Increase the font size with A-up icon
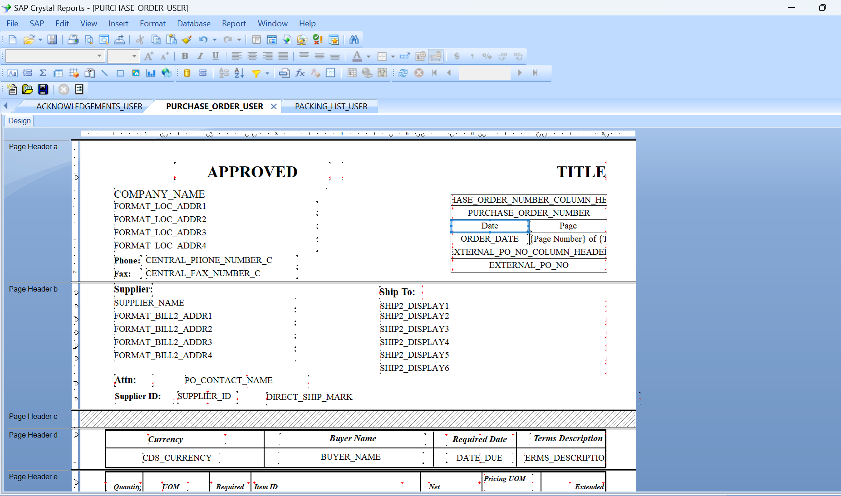841x496 pixels. point(148,56)
